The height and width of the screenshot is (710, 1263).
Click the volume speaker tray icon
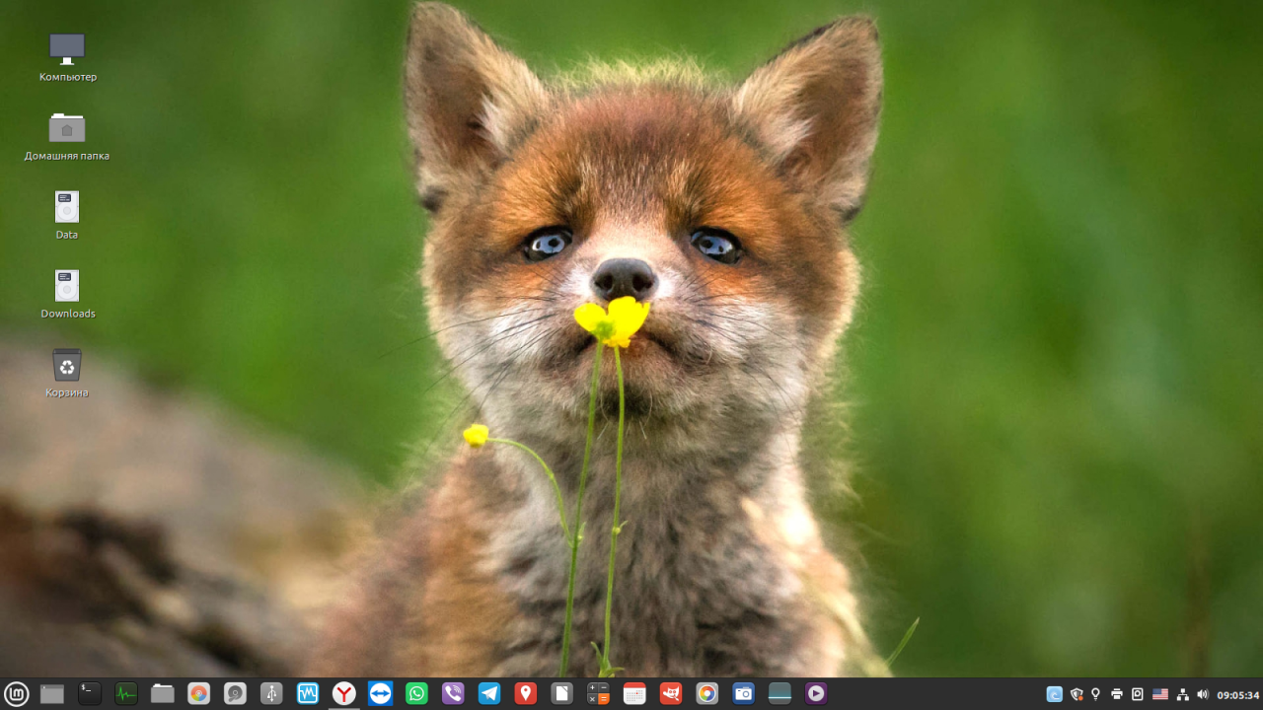[x=1202, y=694]
